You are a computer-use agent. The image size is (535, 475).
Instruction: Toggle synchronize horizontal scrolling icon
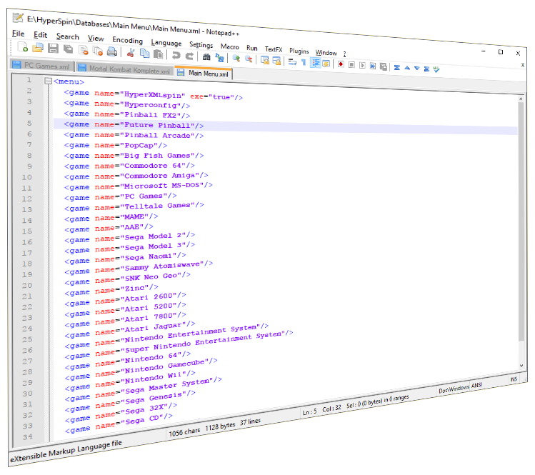[276, 61]
